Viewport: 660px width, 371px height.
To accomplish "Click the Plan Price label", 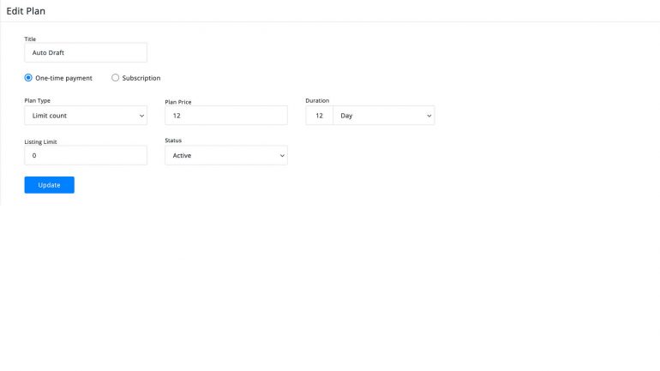I will 178,102.
